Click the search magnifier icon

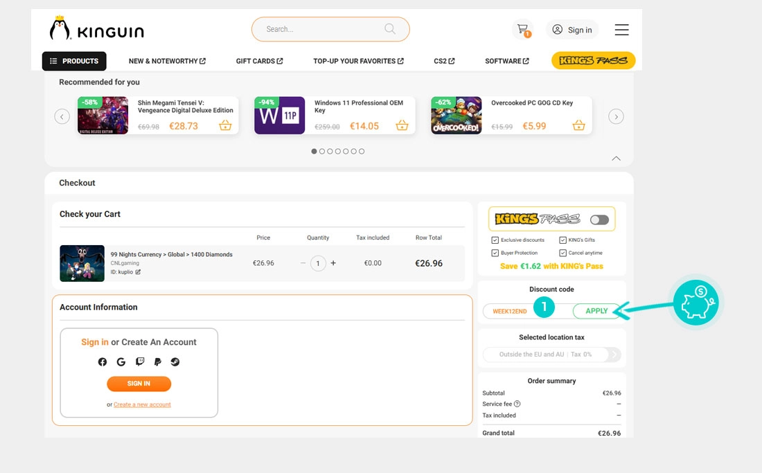tap(390, 29)
